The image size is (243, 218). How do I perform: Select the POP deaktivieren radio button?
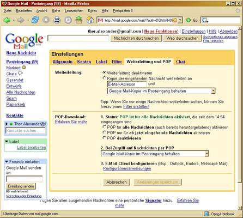[104, 138]
